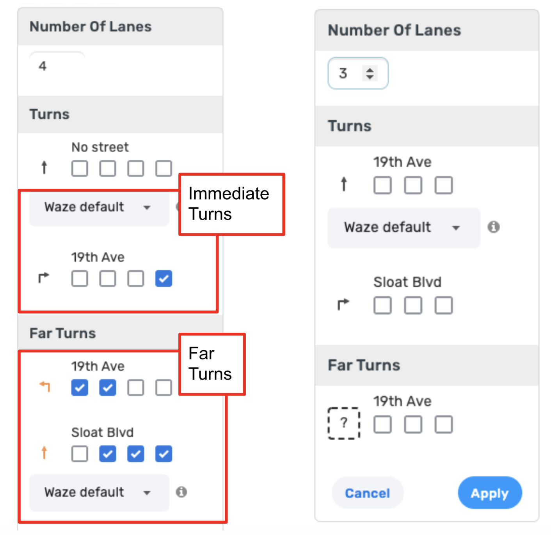
Task: Click the right-turn arrow beside 19th Ave in the left panel
Action: (x=44, y=278)
